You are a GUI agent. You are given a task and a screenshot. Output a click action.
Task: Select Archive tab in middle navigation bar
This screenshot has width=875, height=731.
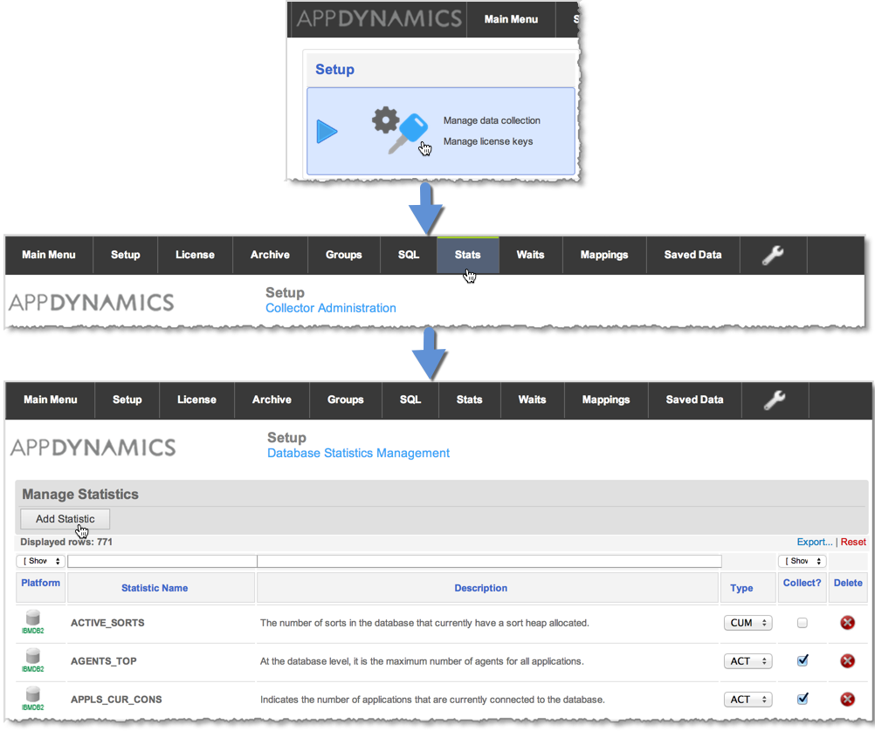coord(270,255)
